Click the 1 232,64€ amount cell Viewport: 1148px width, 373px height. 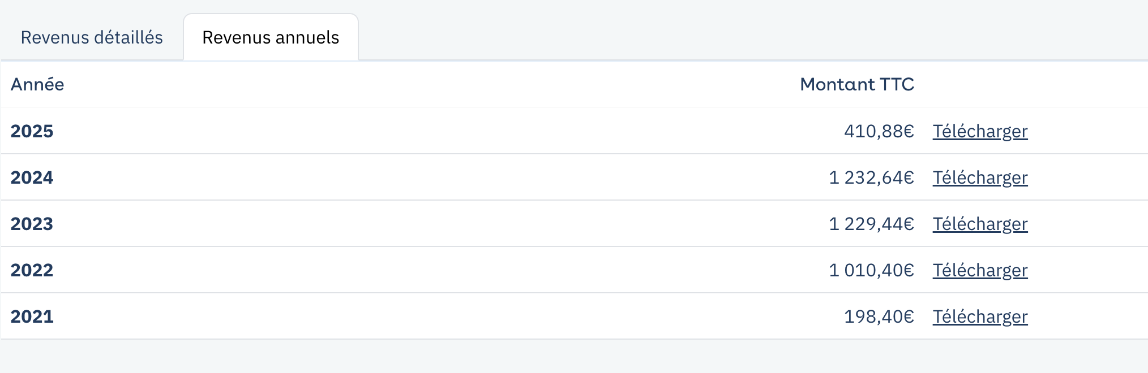(x=872, y=177)
